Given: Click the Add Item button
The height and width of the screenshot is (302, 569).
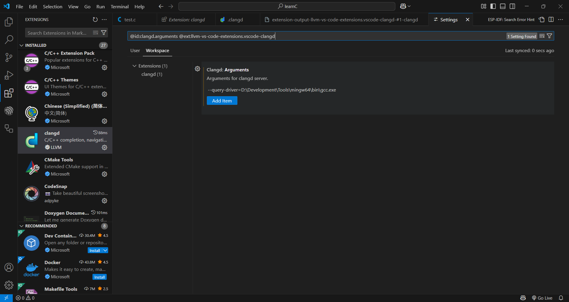Looking at the screenshot, I should [x=222, y=101].
